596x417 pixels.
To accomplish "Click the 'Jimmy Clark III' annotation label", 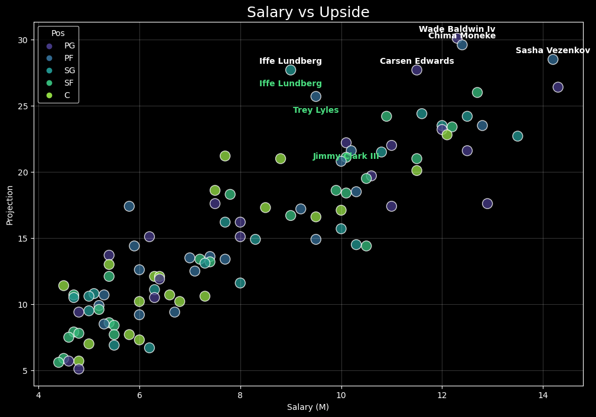I will click(346, 157).
